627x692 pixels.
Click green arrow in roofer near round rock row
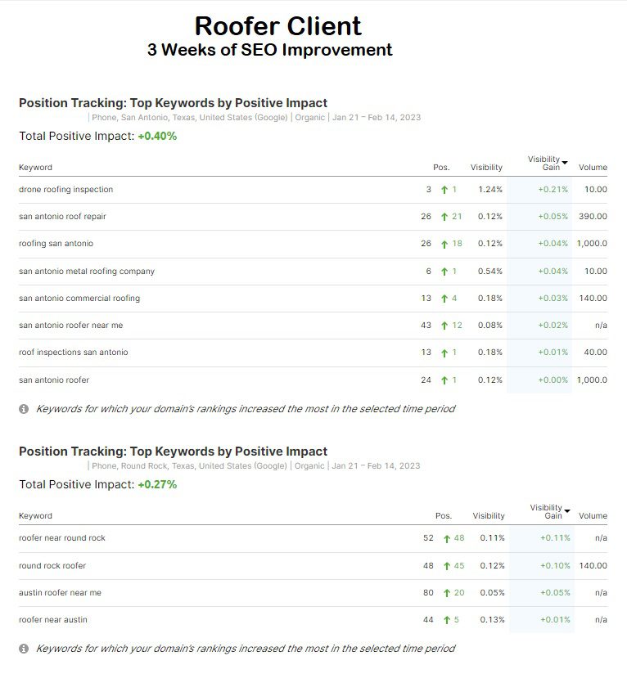point(447,538)
